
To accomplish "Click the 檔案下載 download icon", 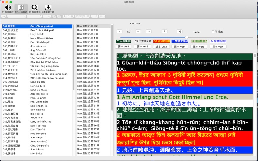I will coord(48,7).
